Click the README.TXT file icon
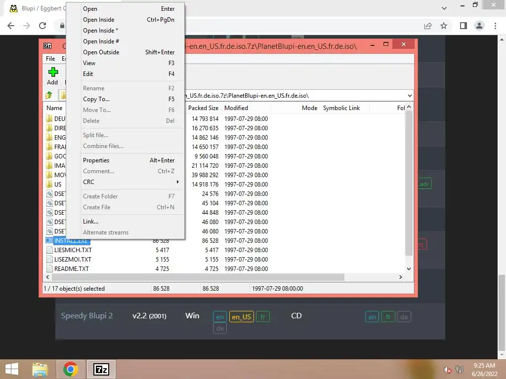The height and width of the screenshot is (379, 506). [x=49, y=268]
